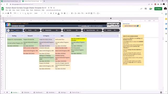Switch to the Dashboard sheet tab
Image resolution: width=168 pixels, height=94 pixels.
pos(39,92)
